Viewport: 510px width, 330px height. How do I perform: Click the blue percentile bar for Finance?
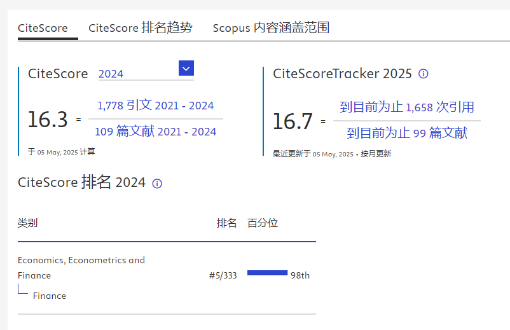[x=267, y=273]
